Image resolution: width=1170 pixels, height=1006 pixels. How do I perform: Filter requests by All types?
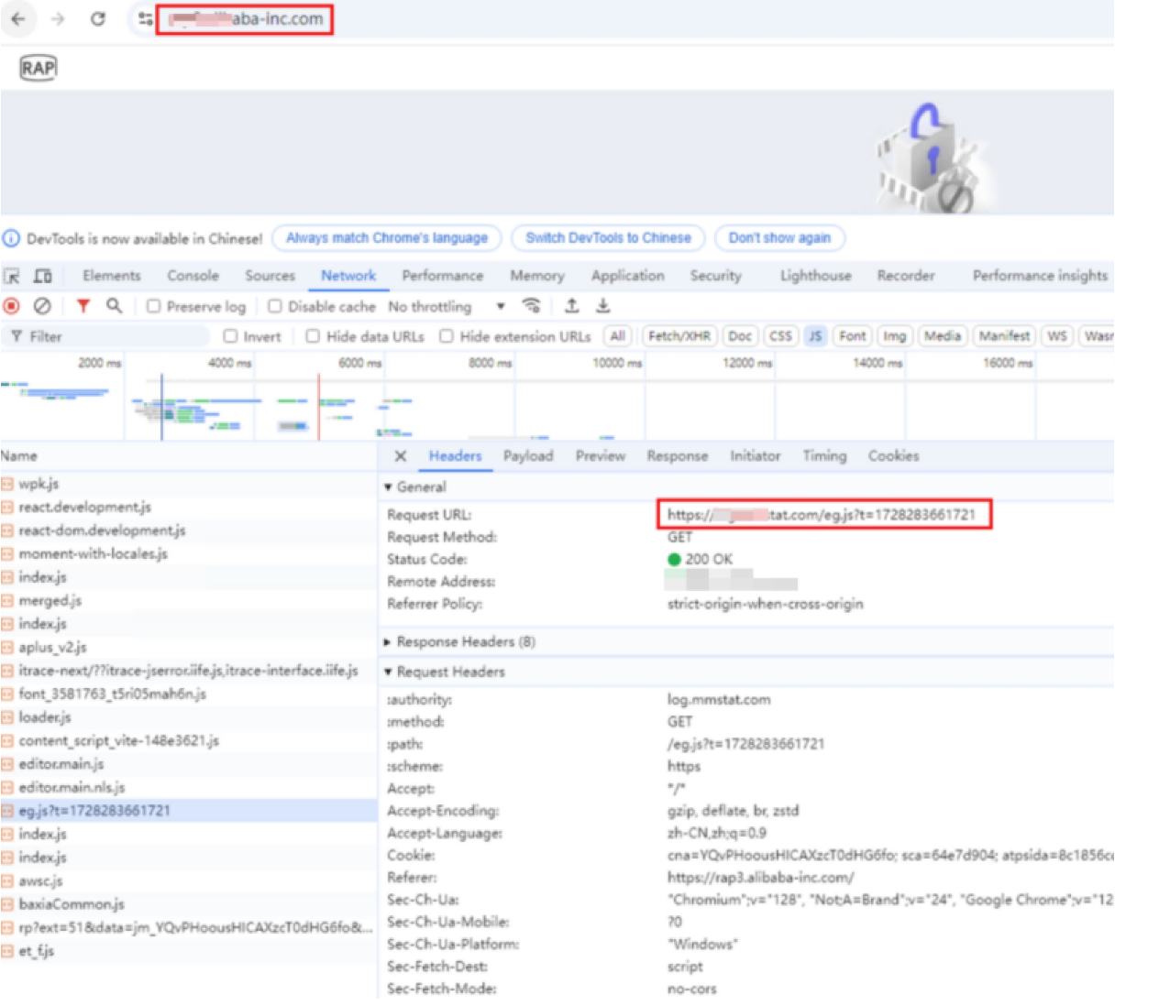618,336
